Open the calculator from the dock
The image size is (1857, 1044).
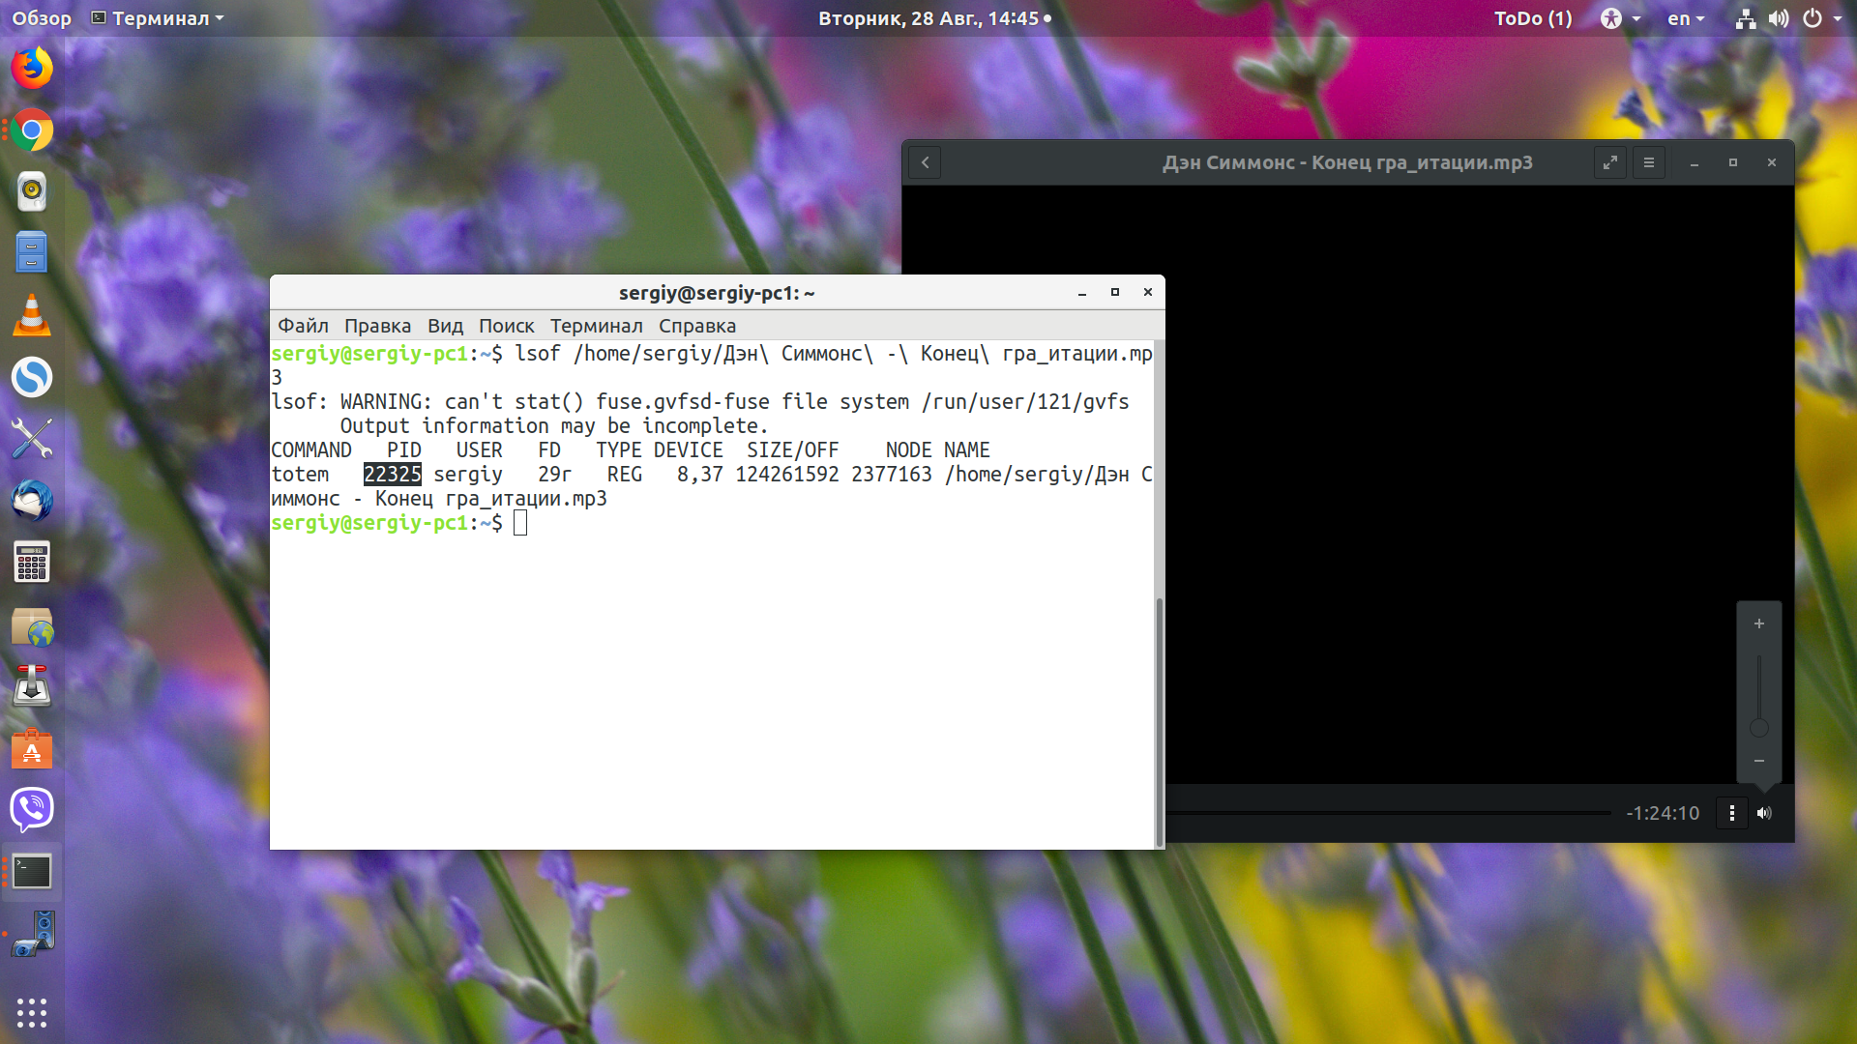tap(32, 563)
